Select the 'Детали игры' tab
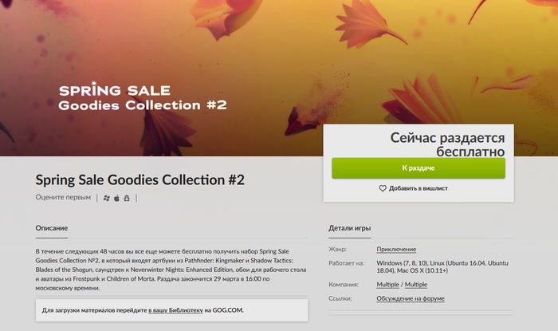Screen dimensions: 558x331 (x=349, y=228)
